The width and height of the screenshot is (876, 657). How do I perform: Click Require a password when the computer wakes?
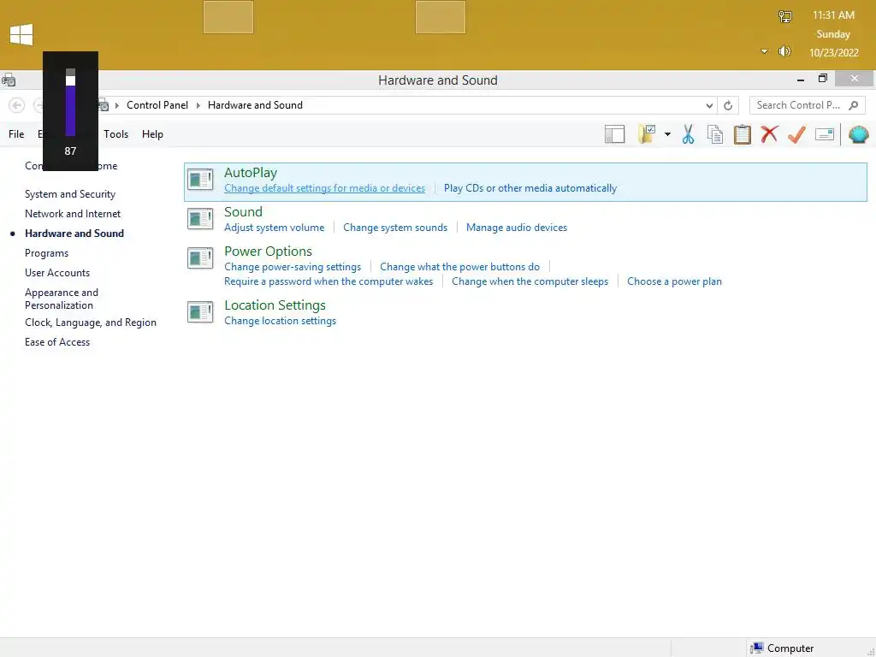tap(328, 281)
